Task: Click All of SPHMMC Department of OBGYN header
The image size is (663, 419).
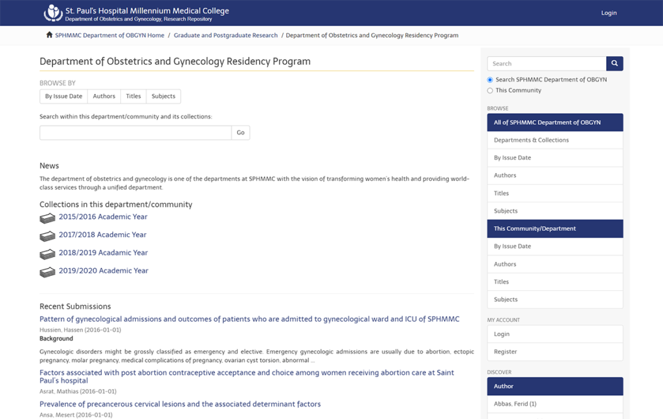Action: pyautogui.click(x=555, y=122)
